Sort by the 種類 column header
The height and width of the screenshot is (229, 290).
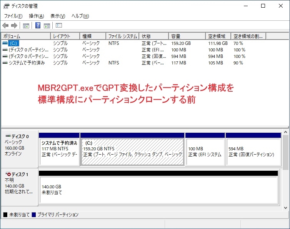click(x=93, y=36)
